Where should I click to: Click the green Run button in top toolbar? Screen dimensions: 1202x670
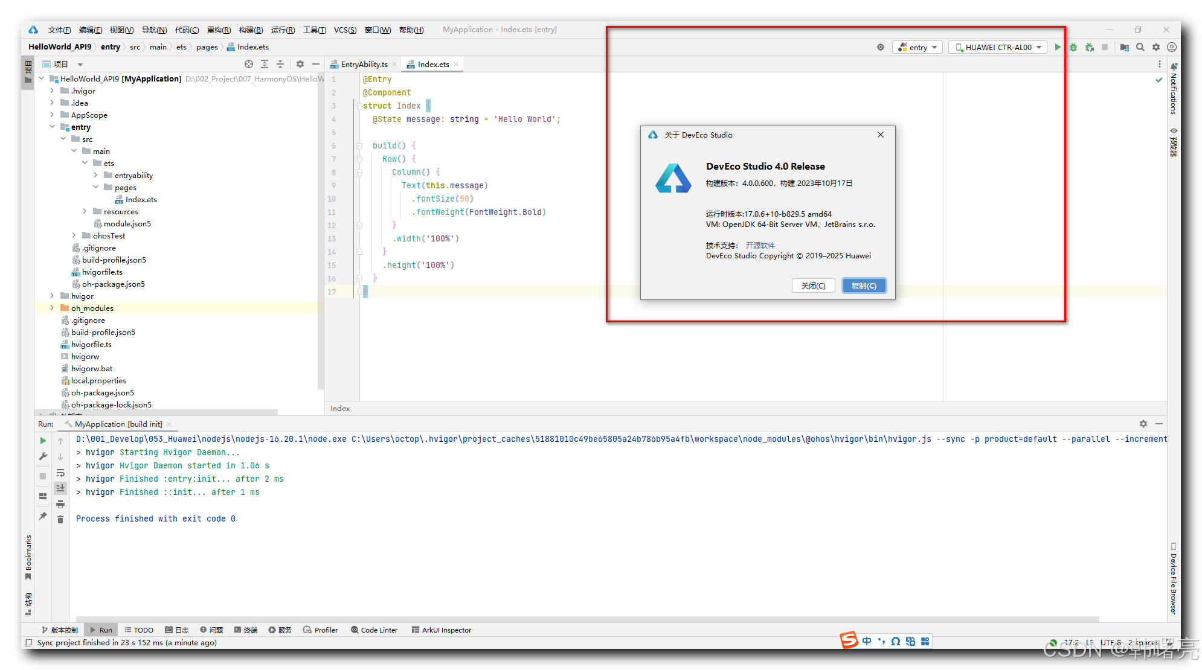coord(1057,47)
